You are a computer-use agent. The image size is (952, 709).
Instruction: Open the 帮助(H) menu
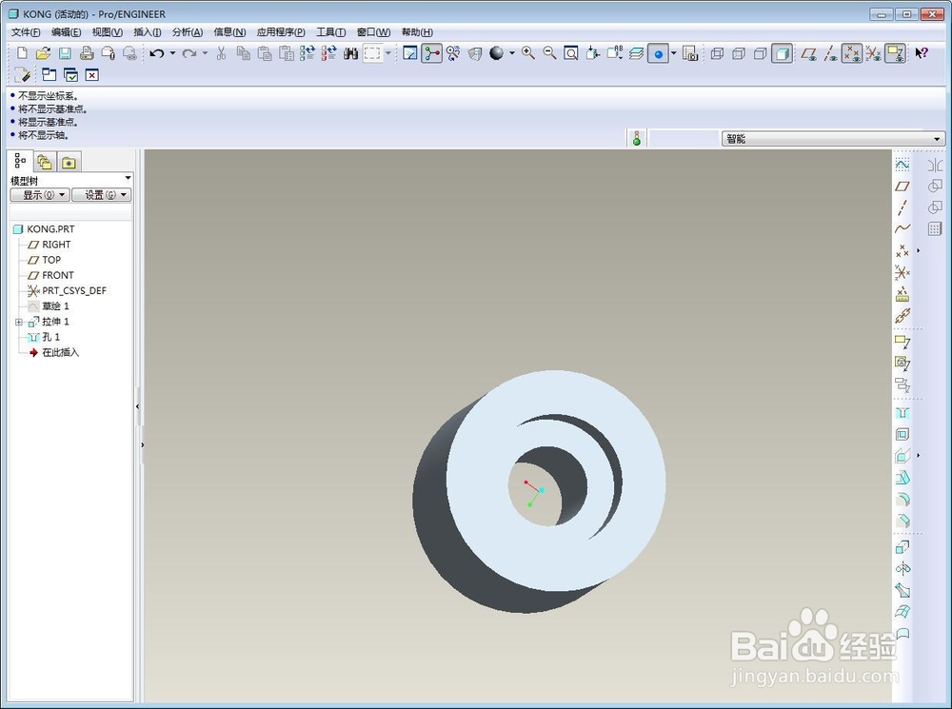click(x=417, y=32)
